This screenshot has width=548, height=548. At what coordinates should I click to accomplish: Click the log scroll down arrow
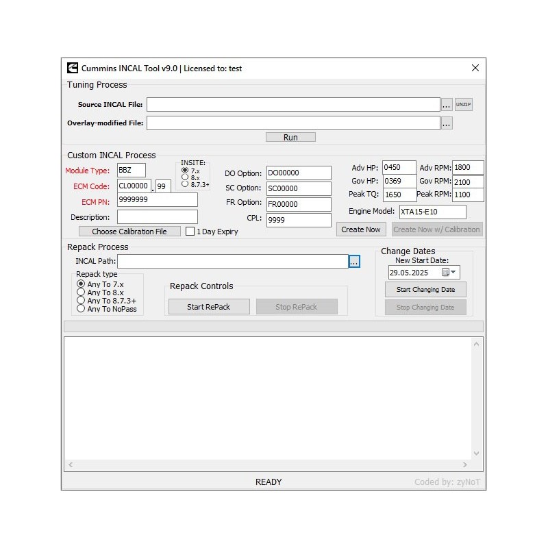pos(476,453)
